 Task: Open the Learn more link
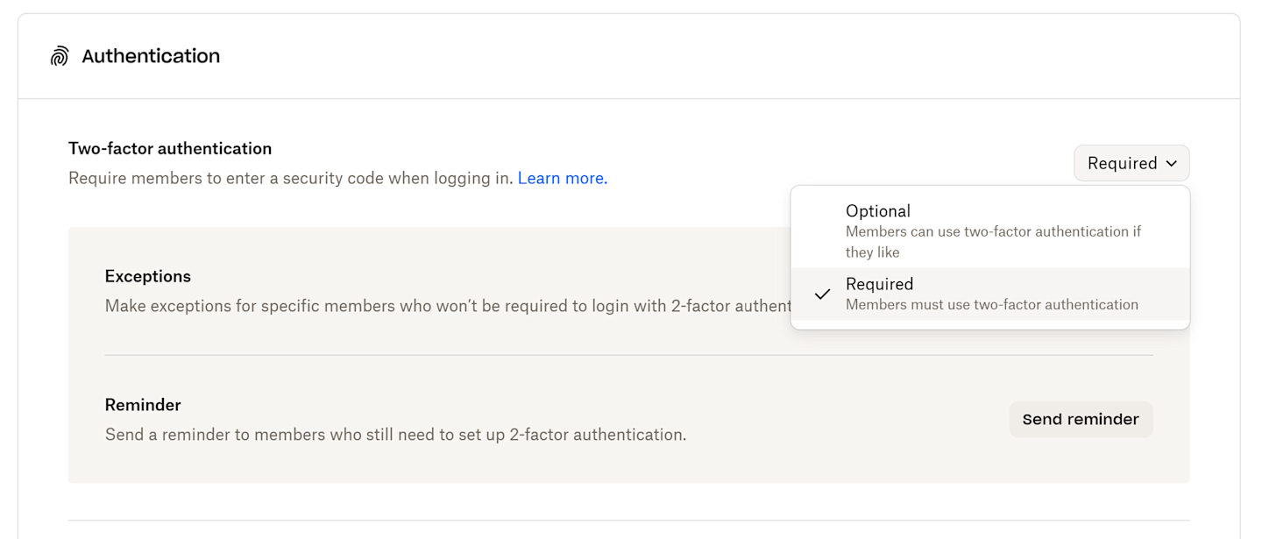(562, 178)
